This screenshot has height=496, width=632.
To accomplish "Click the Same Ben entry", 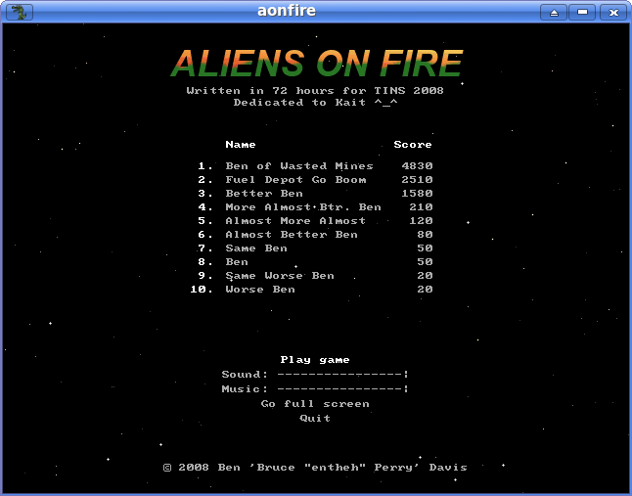I will point(256,248).
